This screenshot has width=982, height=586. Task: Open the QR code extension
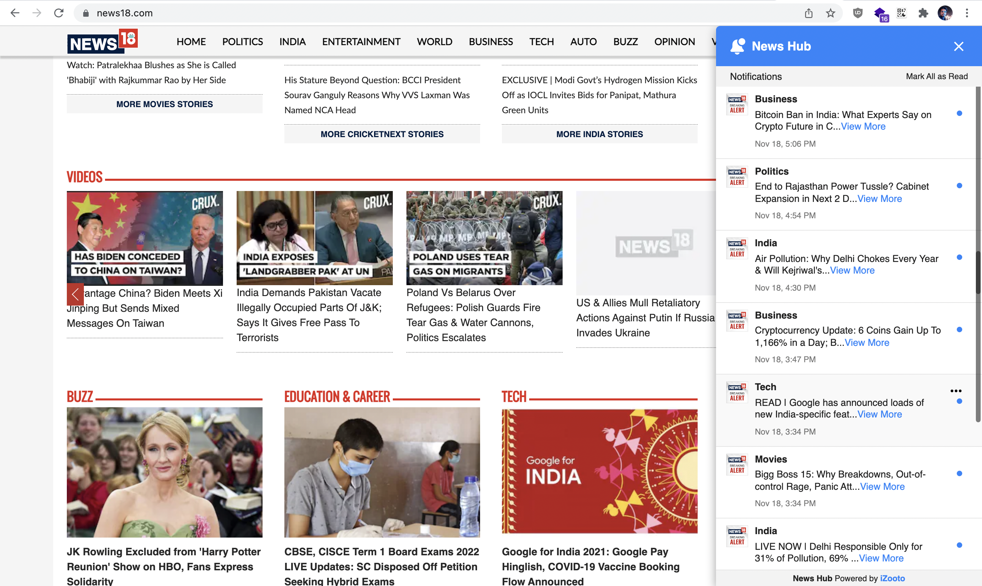[x=902, y=13]
